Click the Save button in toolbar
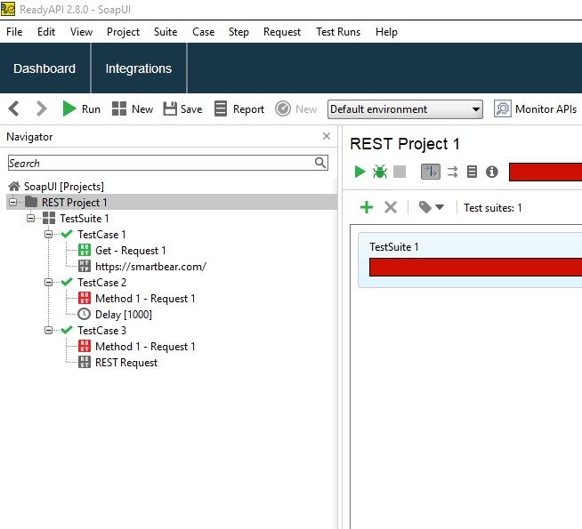This screenshot has width=582, height=529. click(182, 109)
